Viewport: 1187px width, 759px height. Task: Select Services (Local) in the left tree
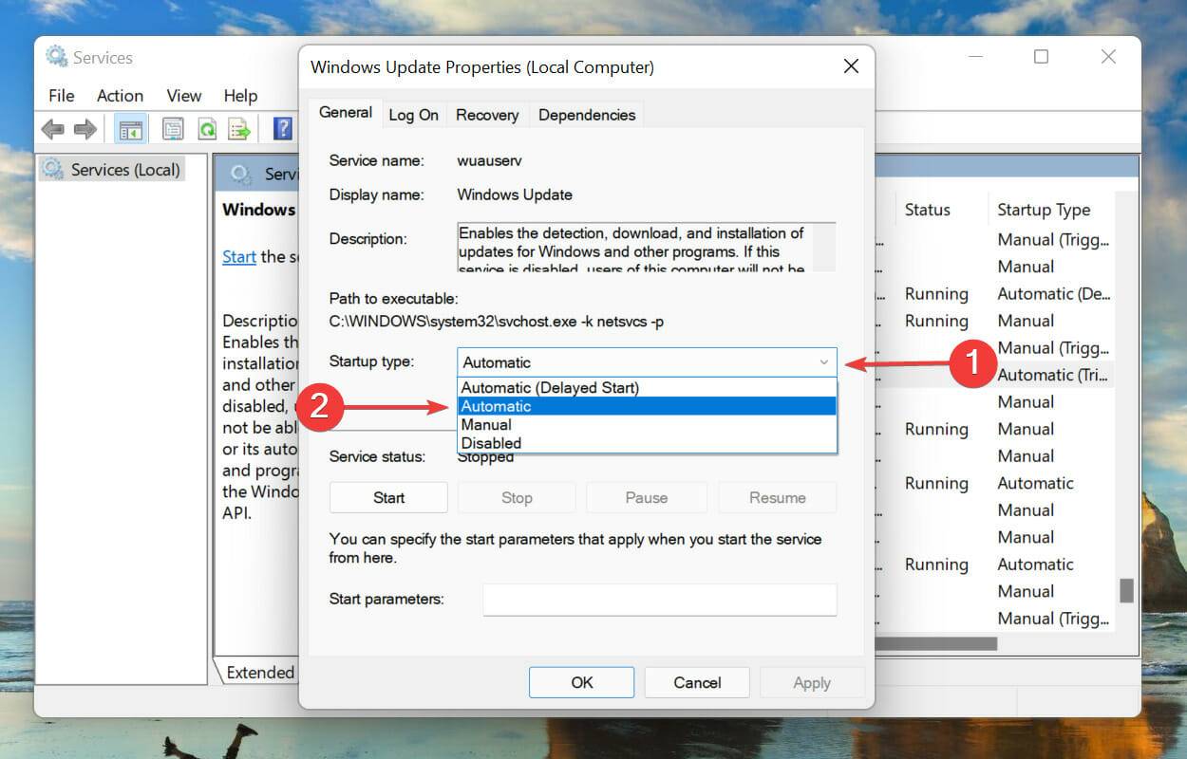pyautogui.click(x=124, y=169)
